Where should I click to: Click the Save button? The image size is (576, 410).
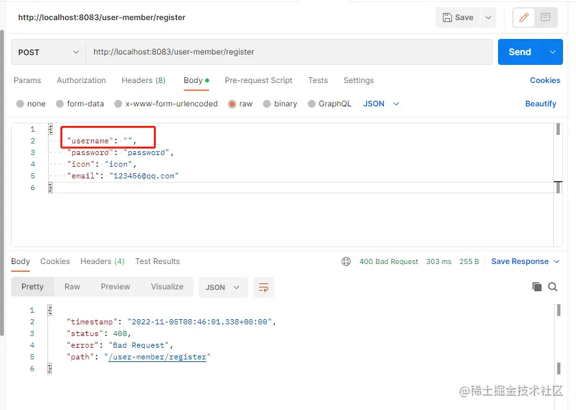[x=458, y=18]
